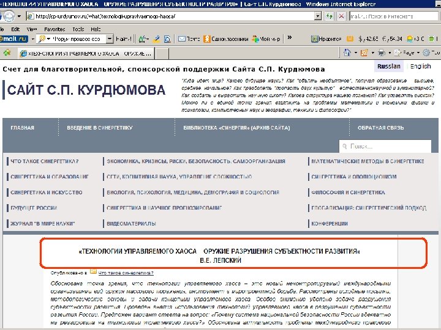
Task: Open ВИДЕОМАТЕРИАЛЫ category
Action: pos(131,224)
